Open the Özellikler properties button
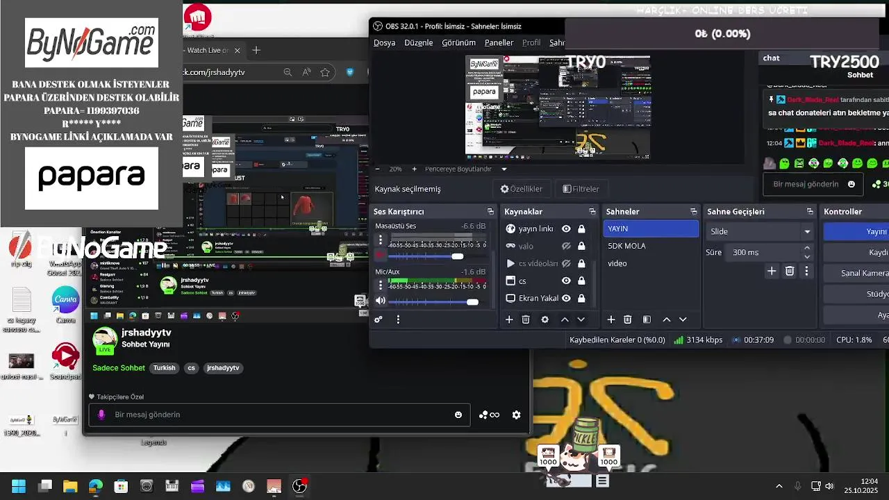 [x=521, y=189]
